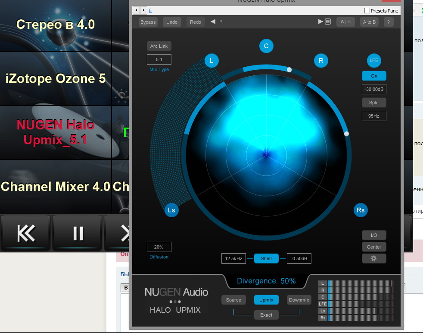Screen dimensions: 423x333
Task: Open the preset list icon
Action: coord(328,22)
